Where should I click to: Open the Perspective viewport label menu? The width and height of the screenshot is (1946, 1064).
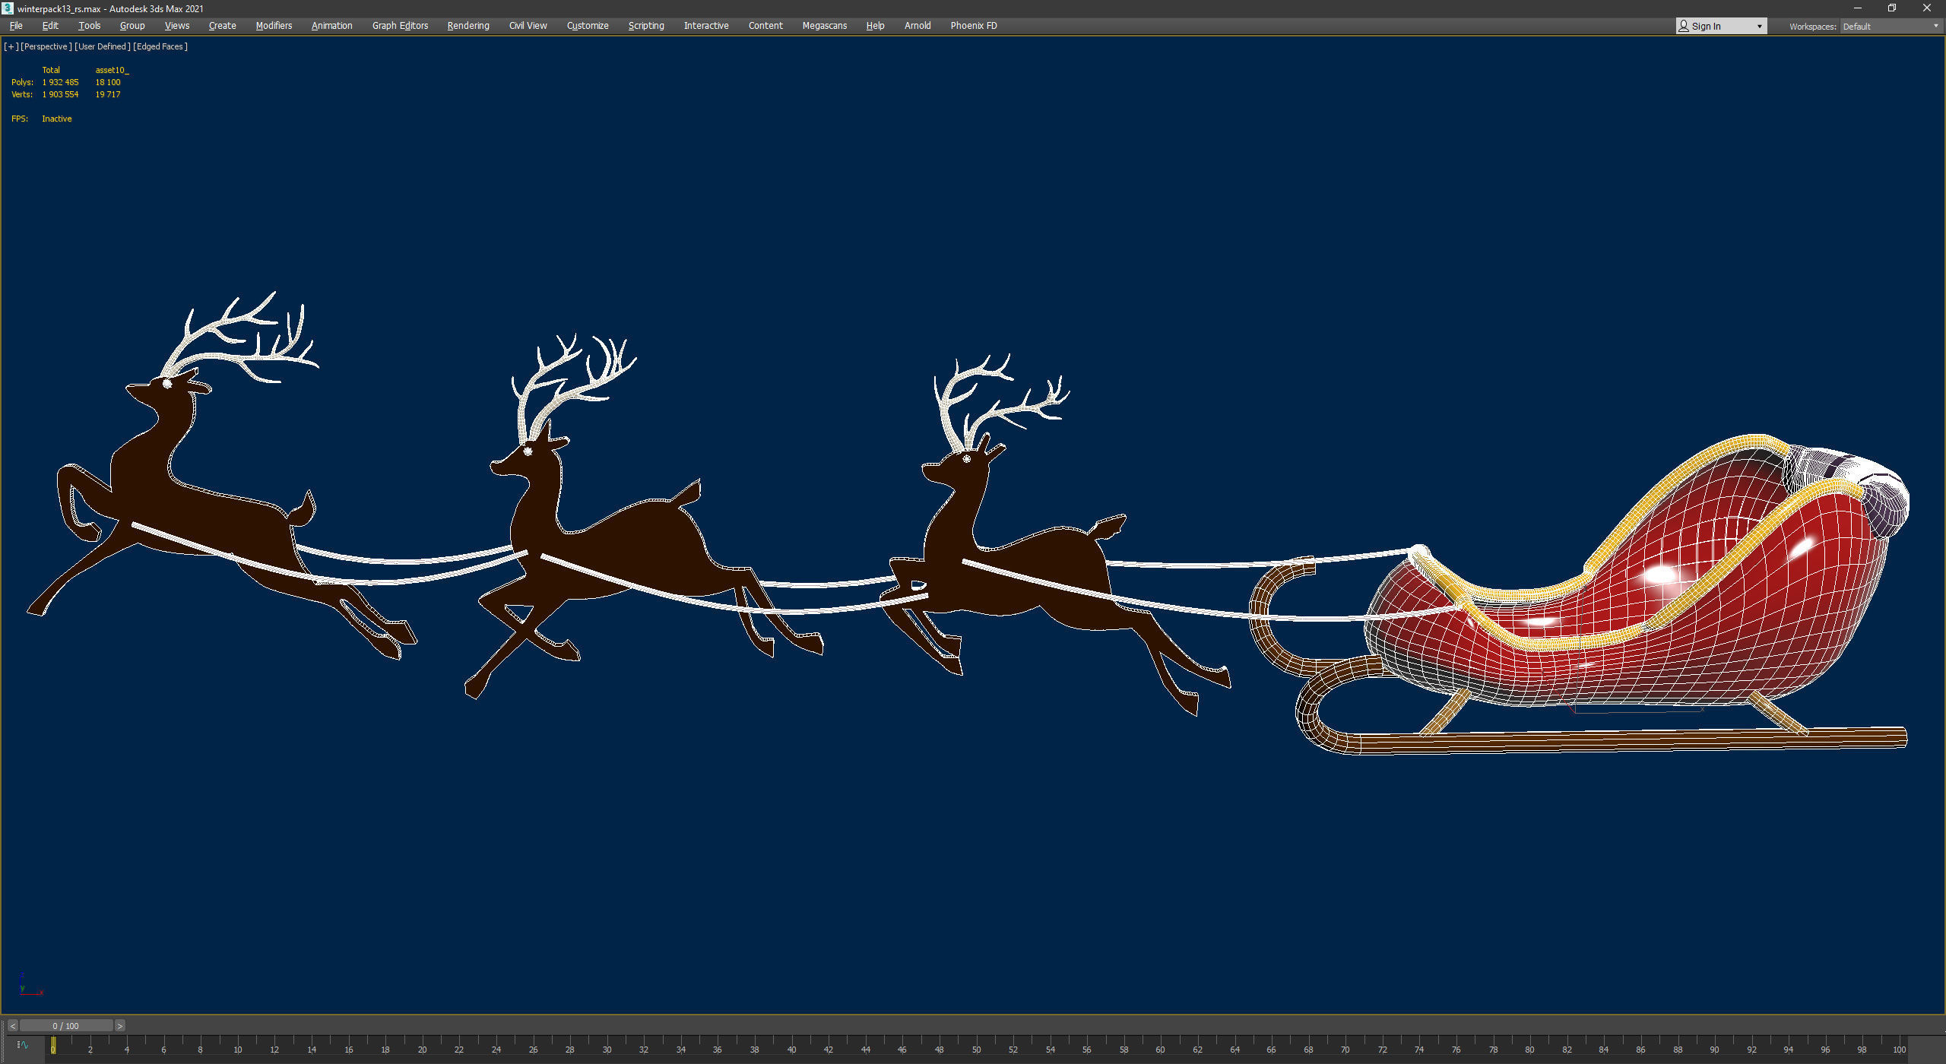pyautogui.click(x=46, y=46)
